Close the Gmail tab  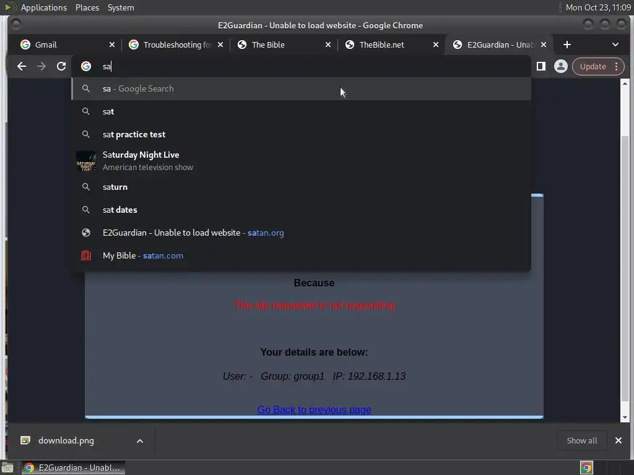(x=112, y=45)
